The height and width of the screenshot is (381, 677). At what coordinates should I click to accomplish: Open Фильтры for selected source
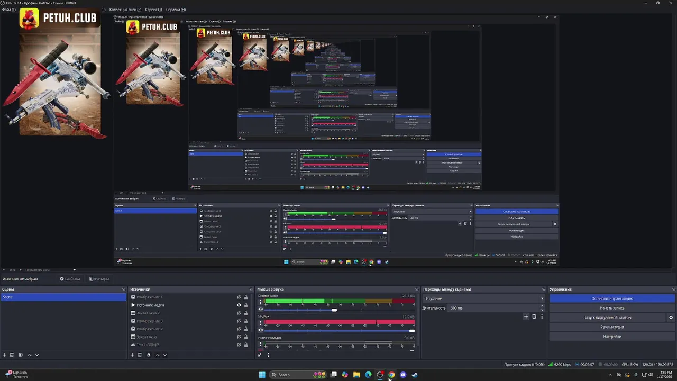(99, 279)
